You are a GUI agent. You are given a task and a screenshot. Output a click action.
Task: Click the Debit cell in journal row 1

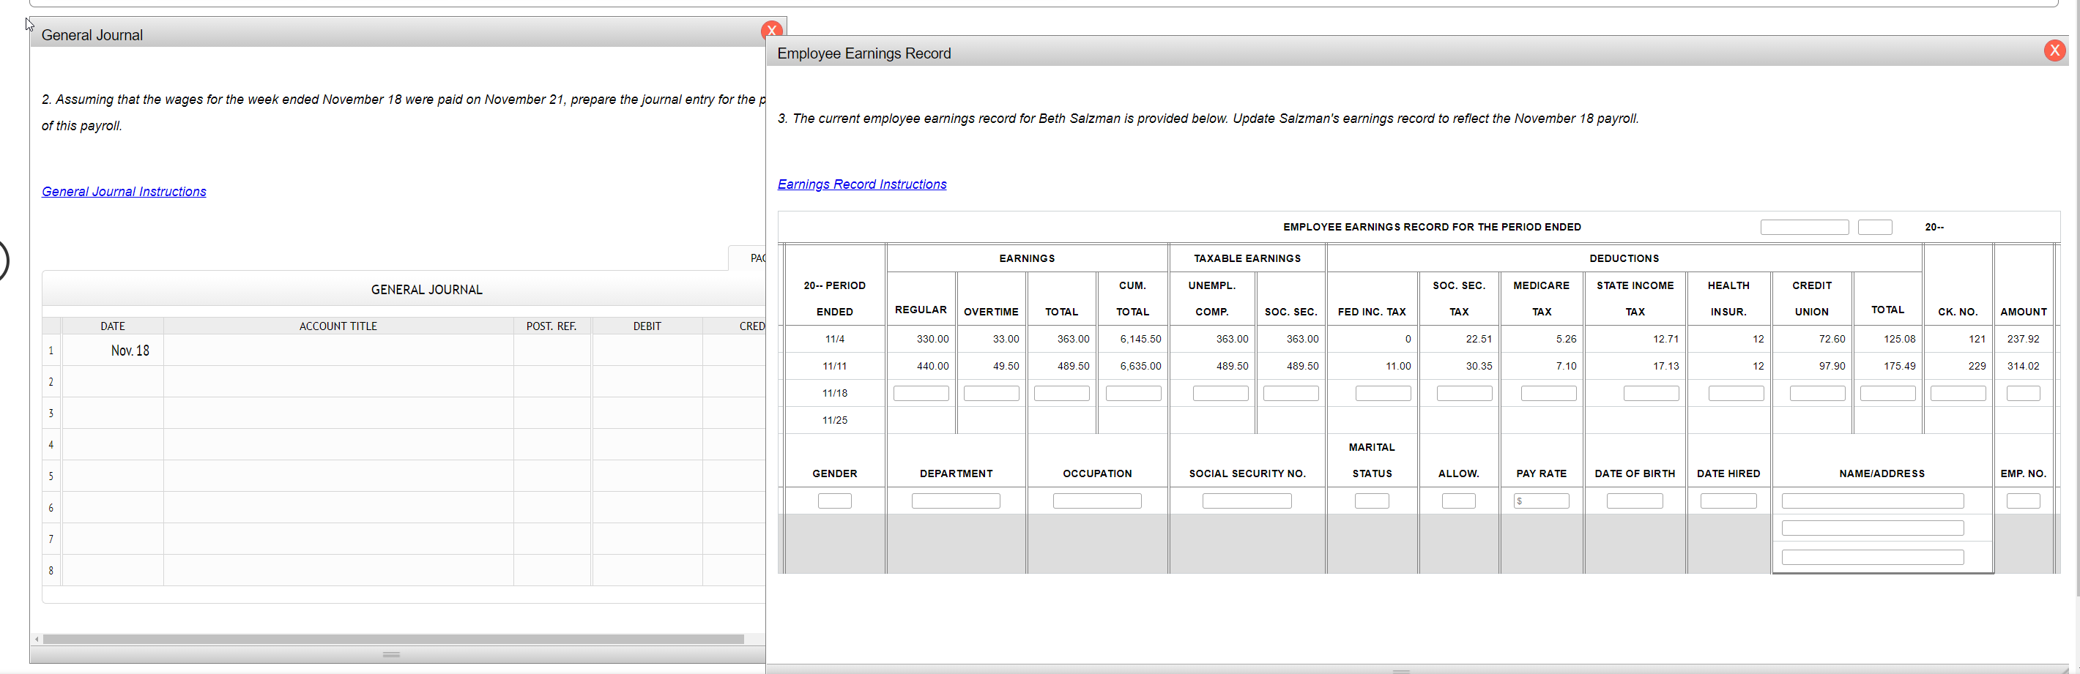[x=646, y=350]
